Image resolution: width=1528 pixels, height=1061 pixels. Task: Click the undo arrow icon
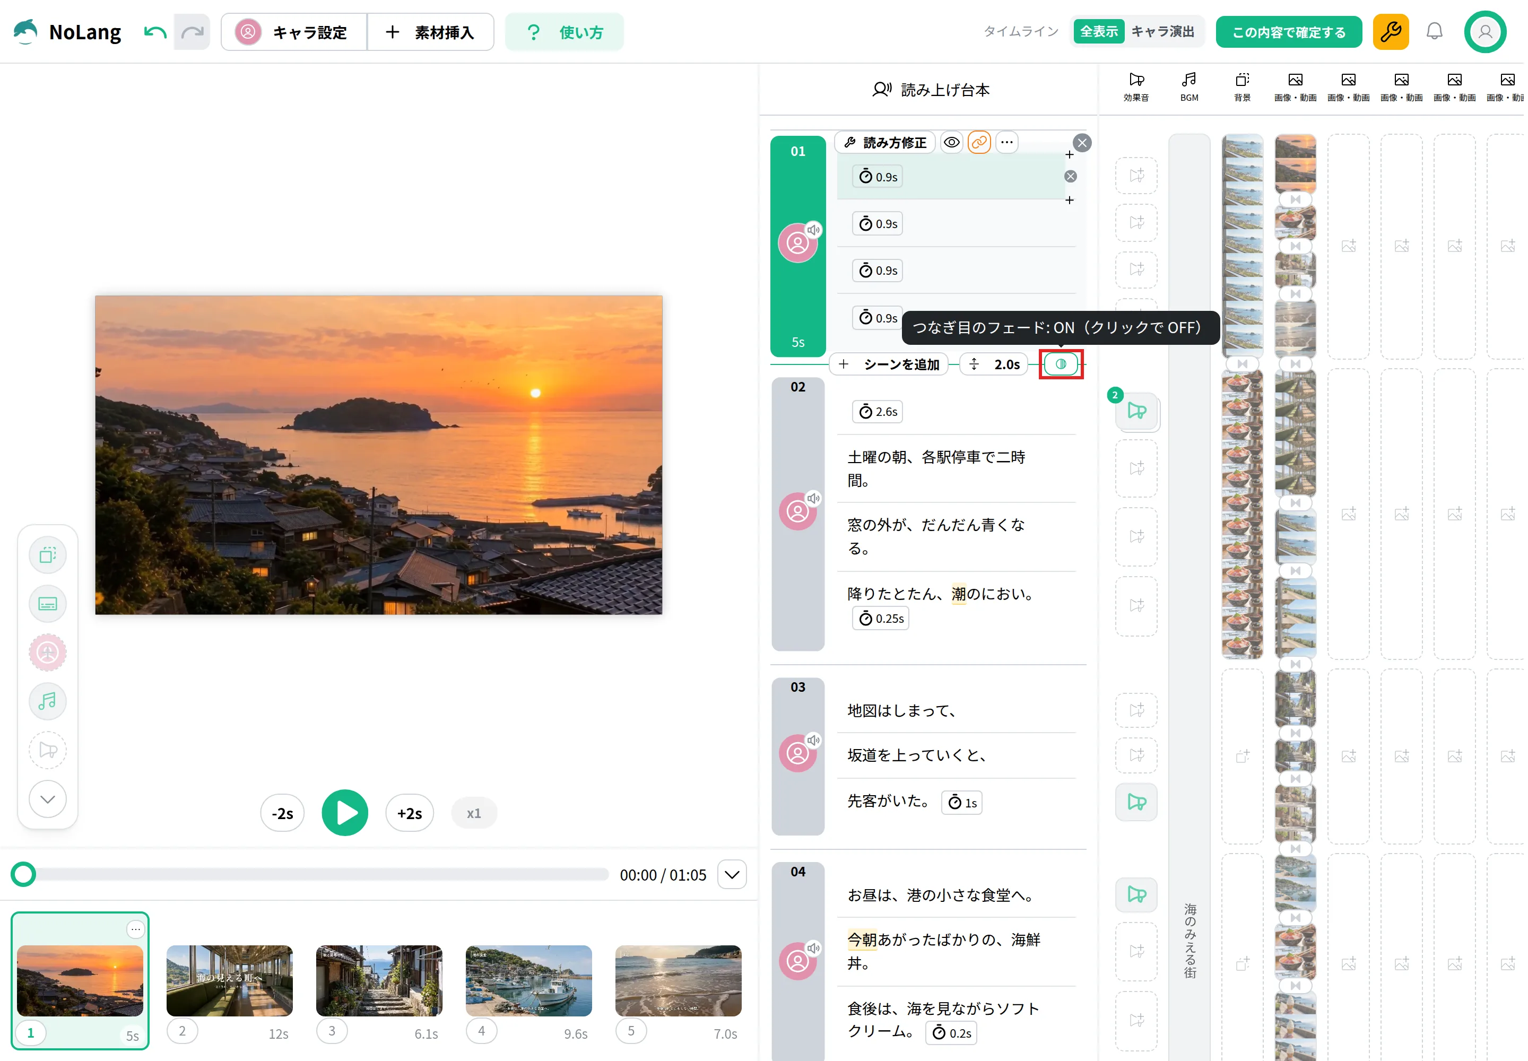coord(155,32)
